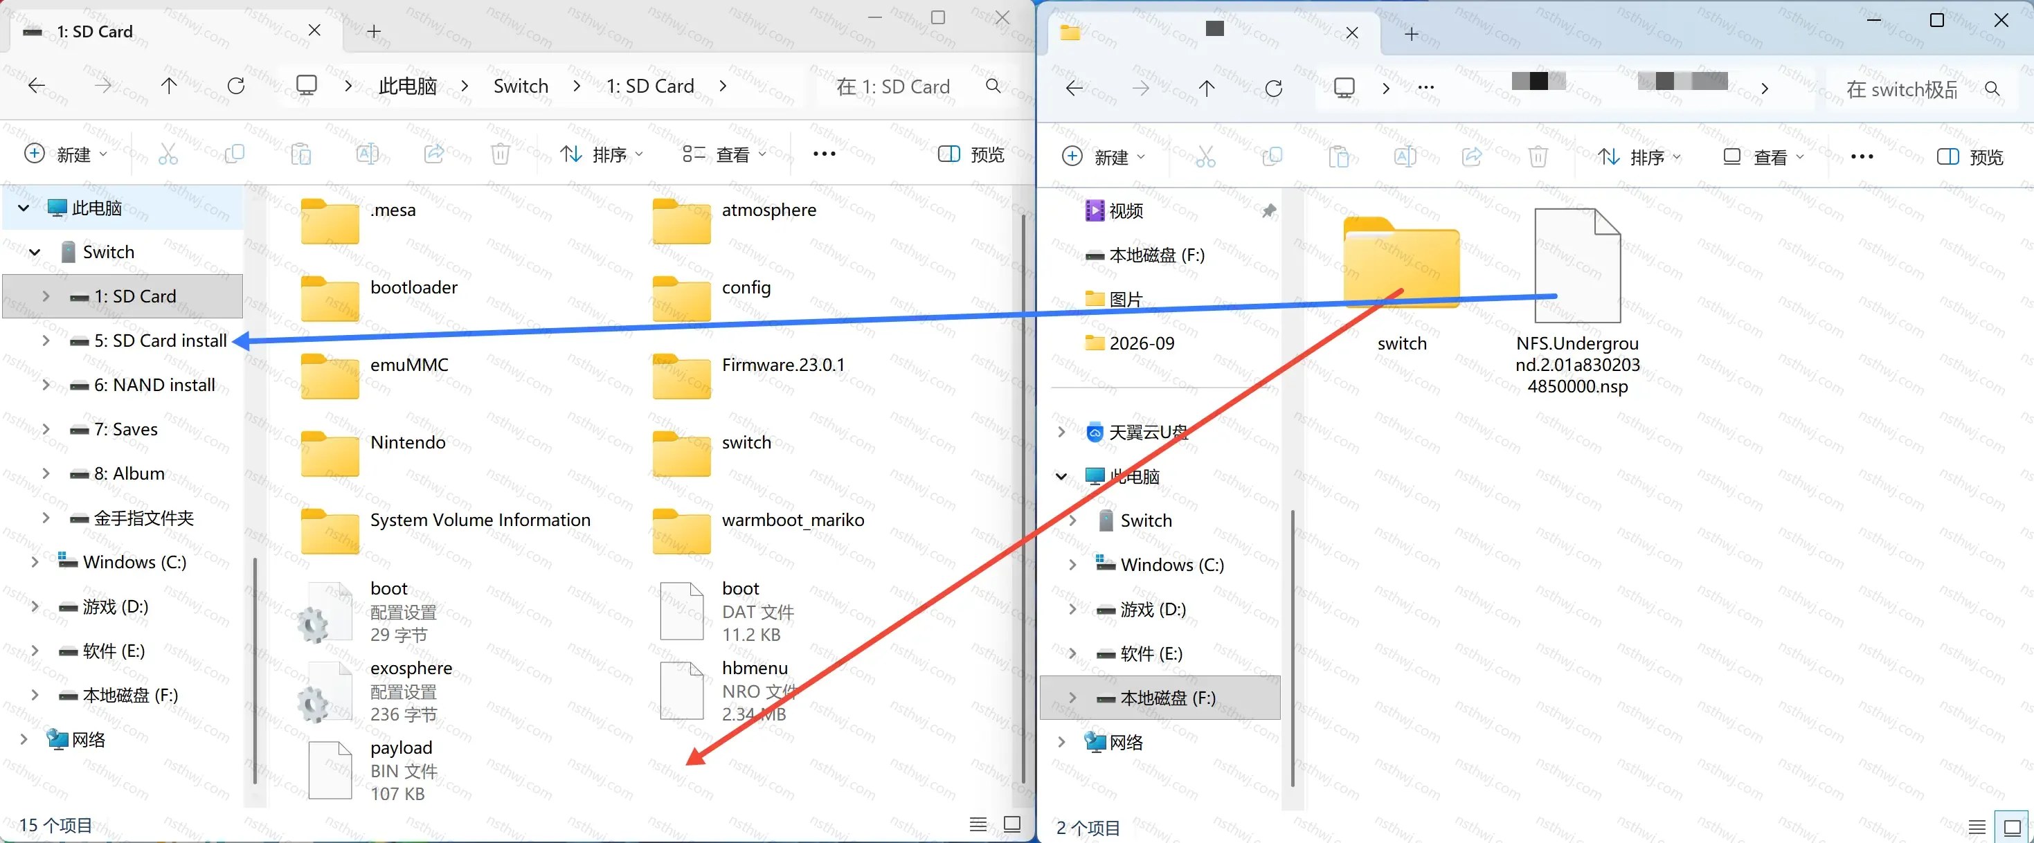
Task: Click Rename icon in SD Card window toolbar
Action: point(367,154)
